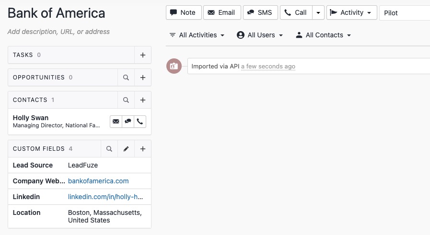Click the Location field label

pos(26,213)
